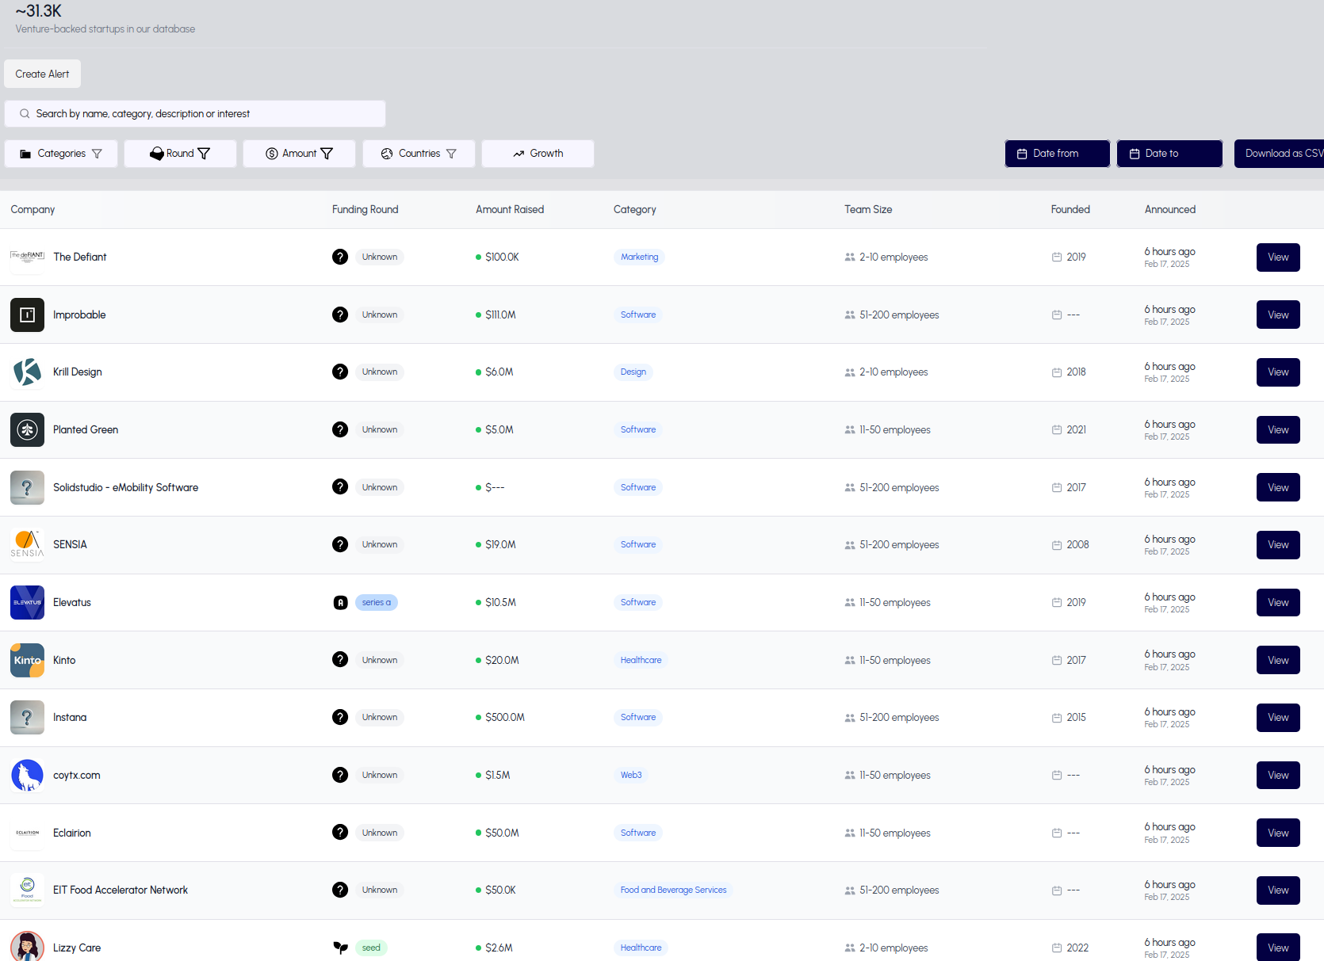1324x961 pixels.
Task: Click the Design category tag for Krill Design
Action: point(633,372)
